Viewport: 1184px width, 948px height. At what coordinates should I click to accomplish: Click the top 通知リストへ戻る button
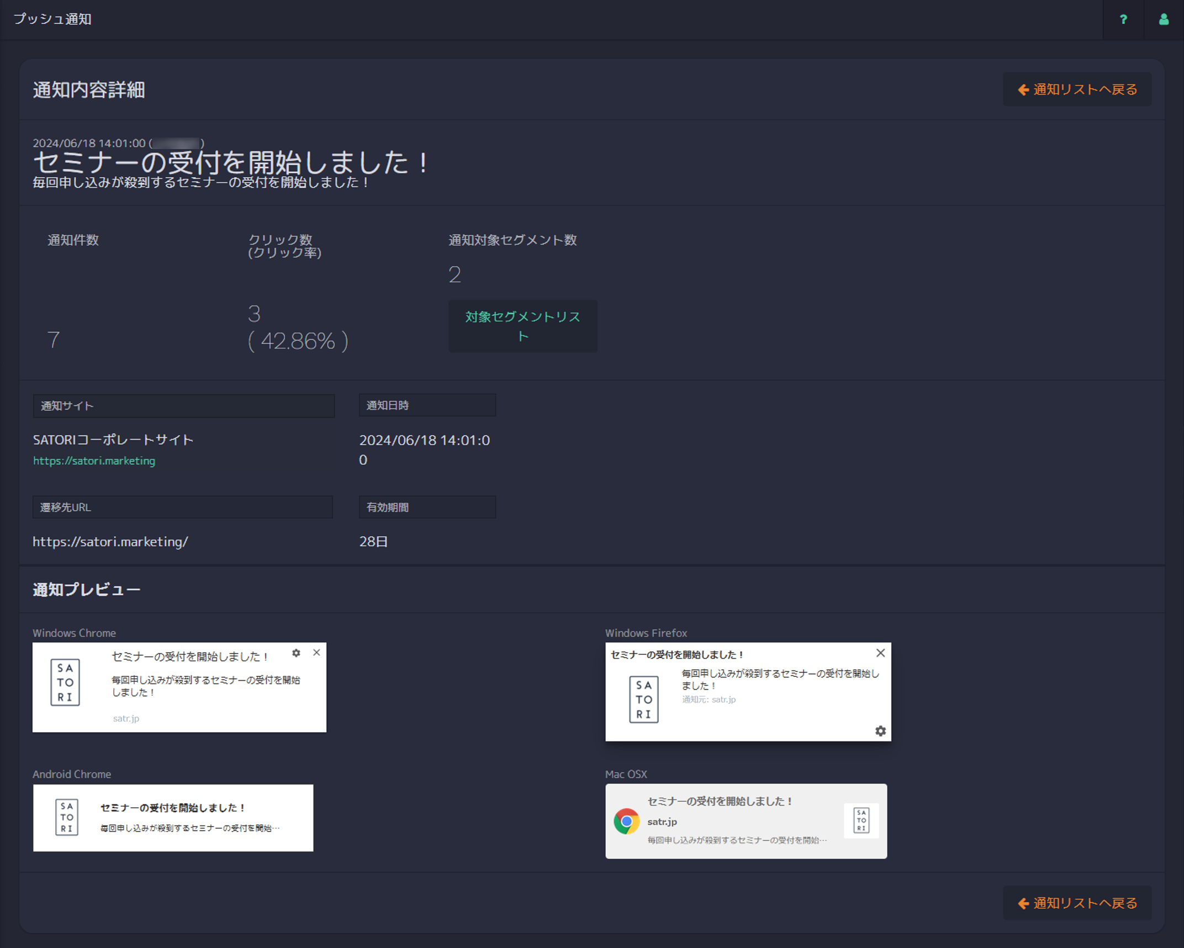point(1077,89)
